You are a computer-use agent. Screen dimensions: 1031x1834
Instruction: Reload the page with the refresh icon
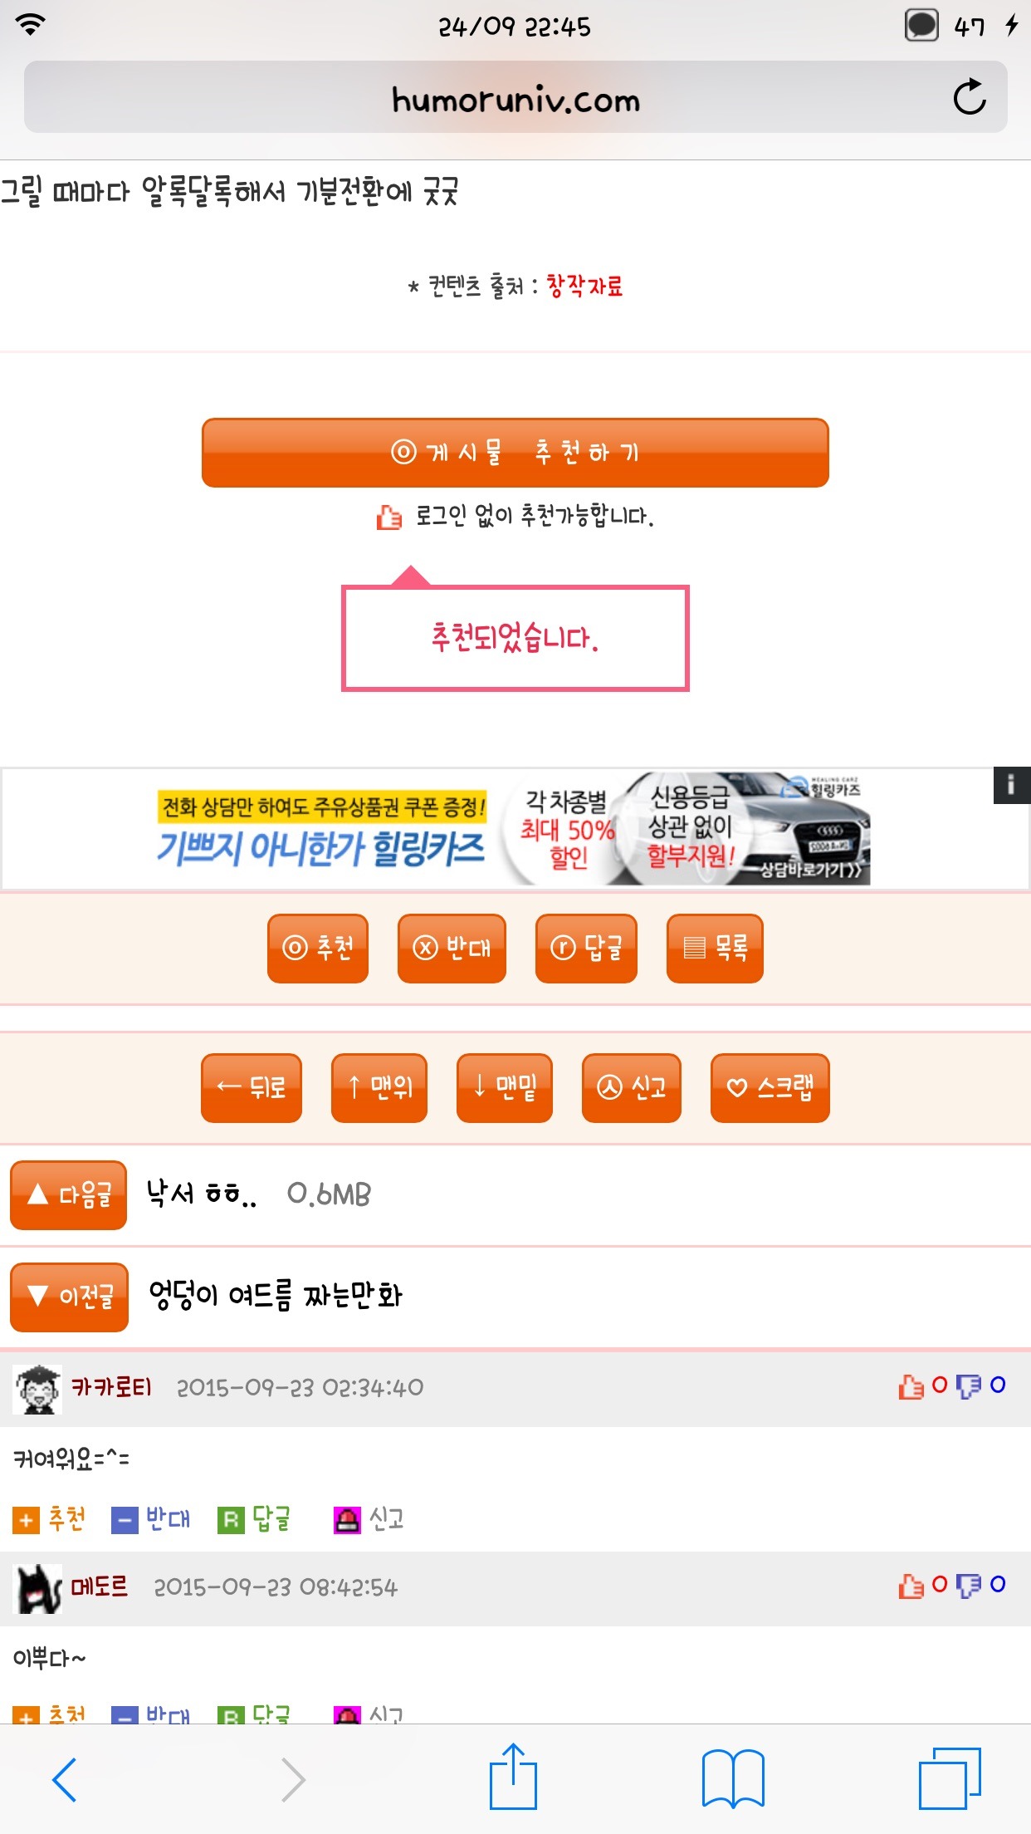pos(969,97)
